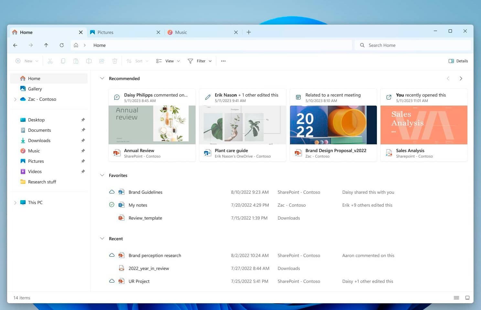Expand the This PC tree node
Viewport: 481px width, 310px height.
15,202
